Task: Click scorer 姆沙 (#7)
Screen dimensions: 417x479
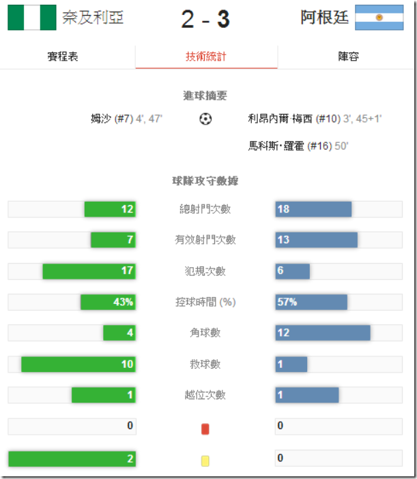Action: pyautogui.click(x=114, y=119)
